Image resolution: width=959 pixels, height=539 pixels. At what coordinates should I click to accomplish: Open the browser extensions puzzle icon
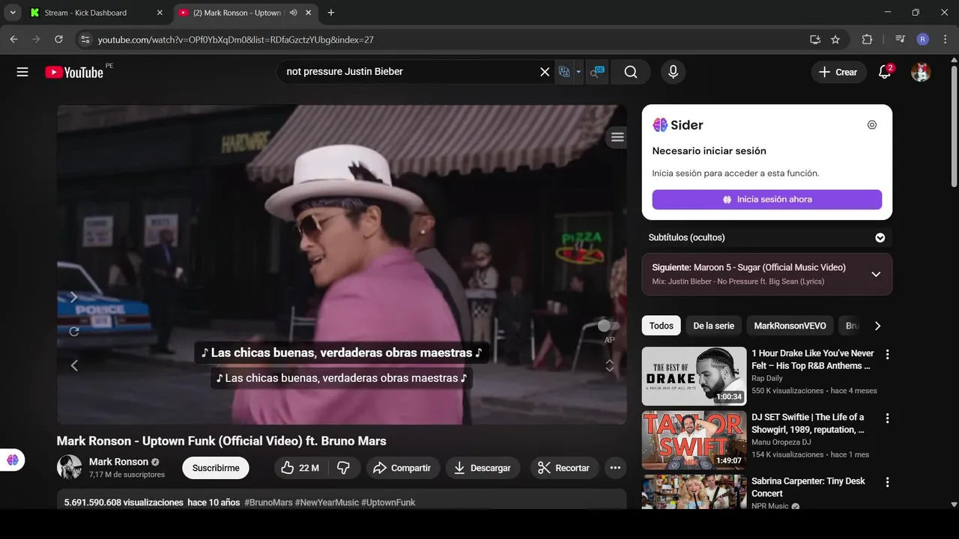pos(868,40)
